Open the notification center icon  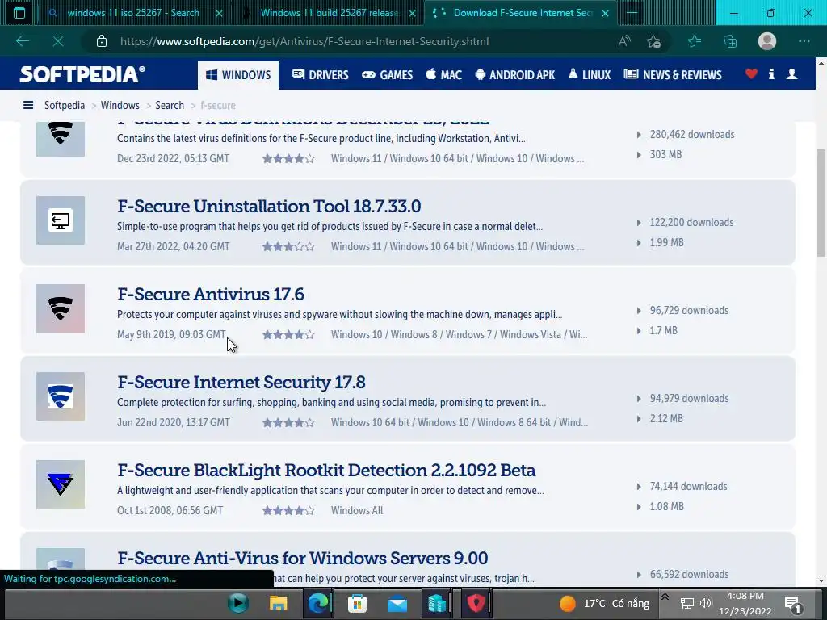coord(793,604)
